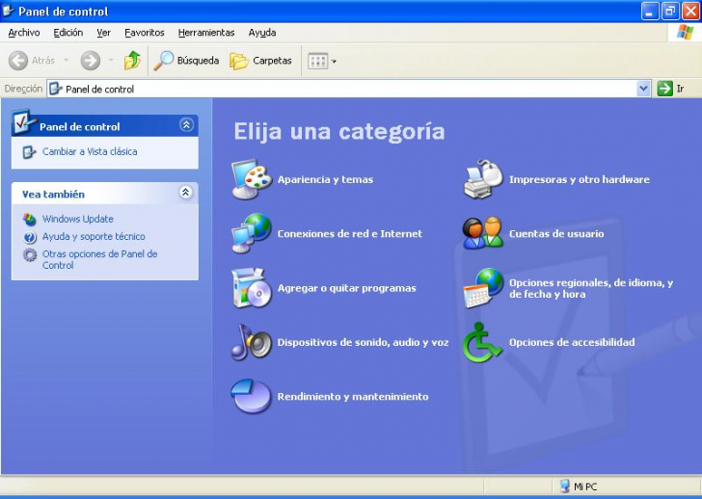This screenshot has height=499, width=702.
Task: Open the Dispositivos de sonido speaker icon
Action: (252, 342)
